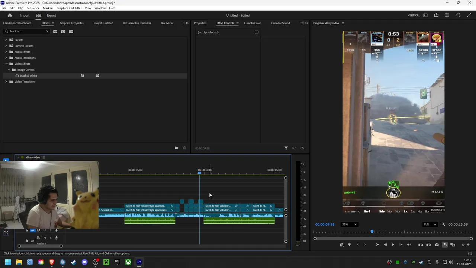Go to the Home screen icon
476x268 pixels.
click(x=10, y=15)
